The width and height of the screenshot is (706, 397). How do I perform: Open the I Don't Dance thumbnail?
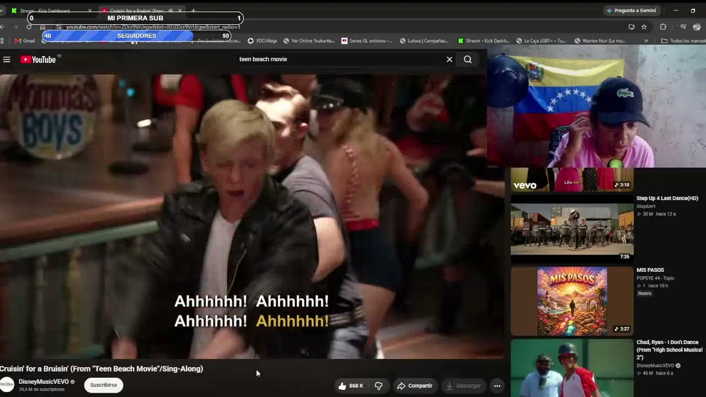point(572,368)
